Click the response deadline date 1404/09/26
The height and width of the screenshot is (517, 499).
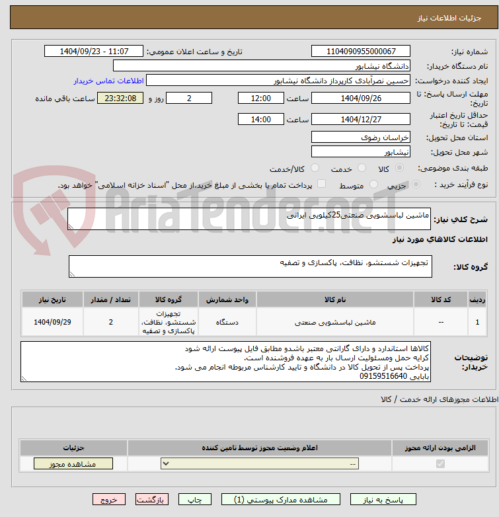361,99
